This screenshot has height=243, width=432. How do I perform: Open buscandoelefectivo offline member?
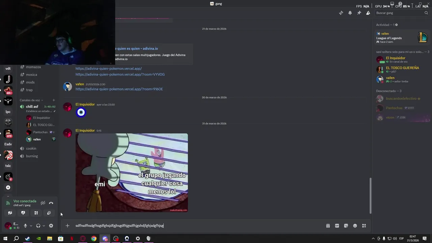(x=402, y=99)
